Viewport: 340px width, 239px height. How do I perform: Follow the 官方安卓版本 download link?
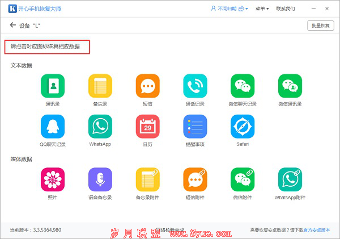(x=317, y=230)
